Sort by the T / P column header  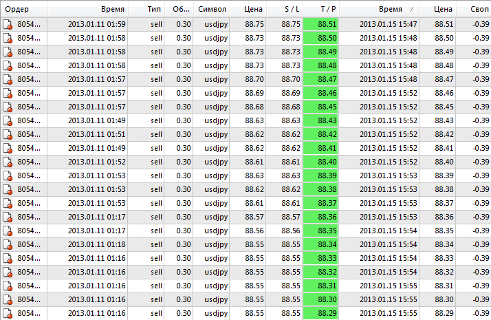(x=321, y=9)
